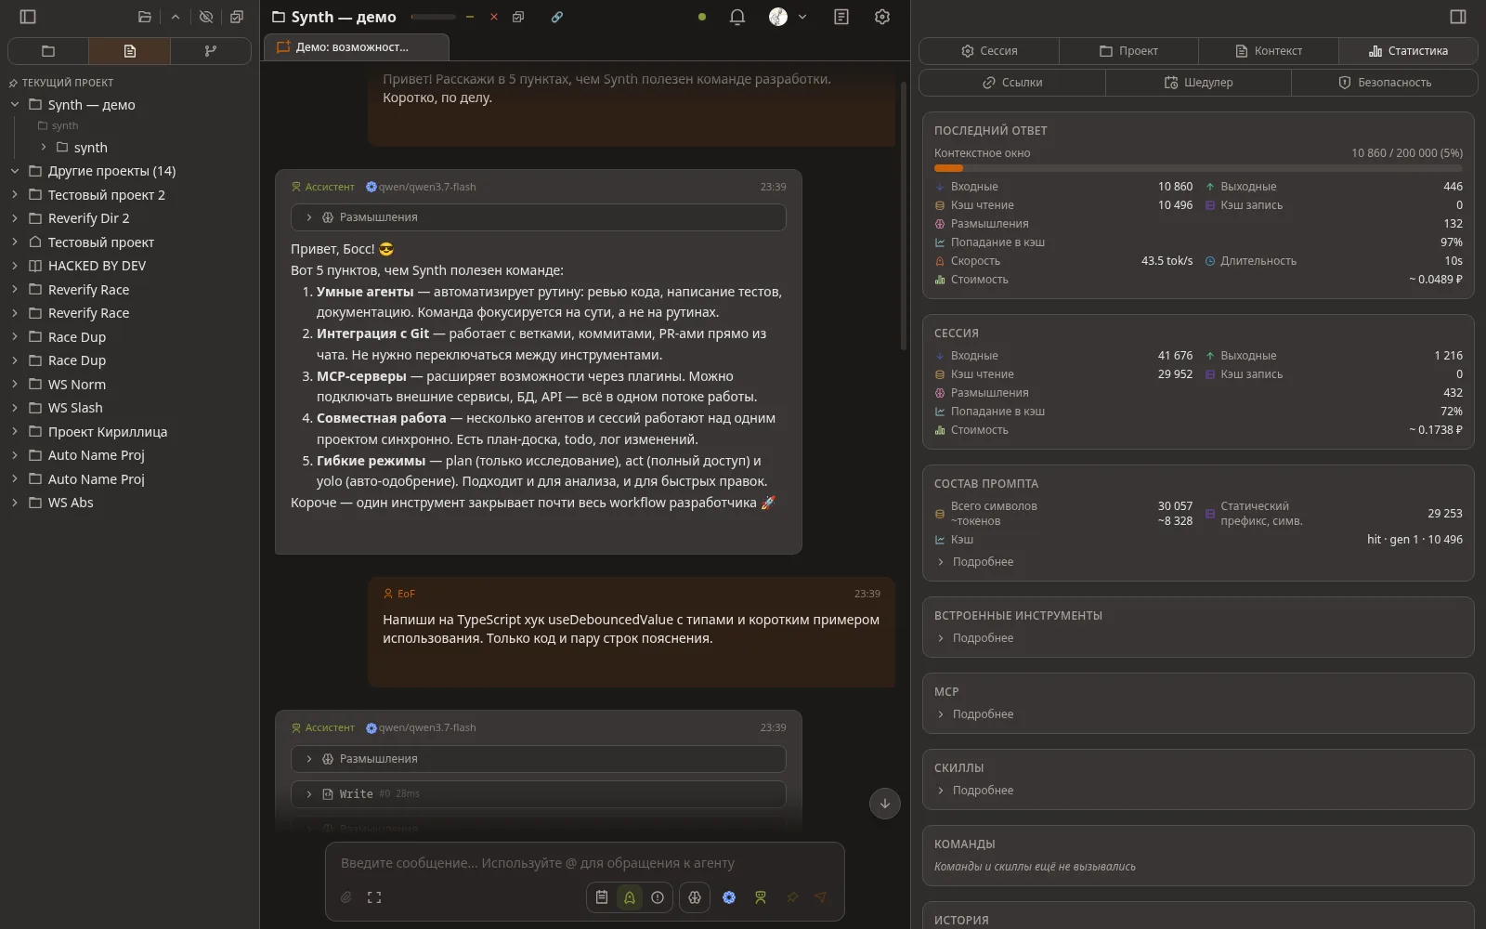Collapse the Другие проекты (14) group
The width and height of the screenshot is (1486, 929).
click(15, 171)
